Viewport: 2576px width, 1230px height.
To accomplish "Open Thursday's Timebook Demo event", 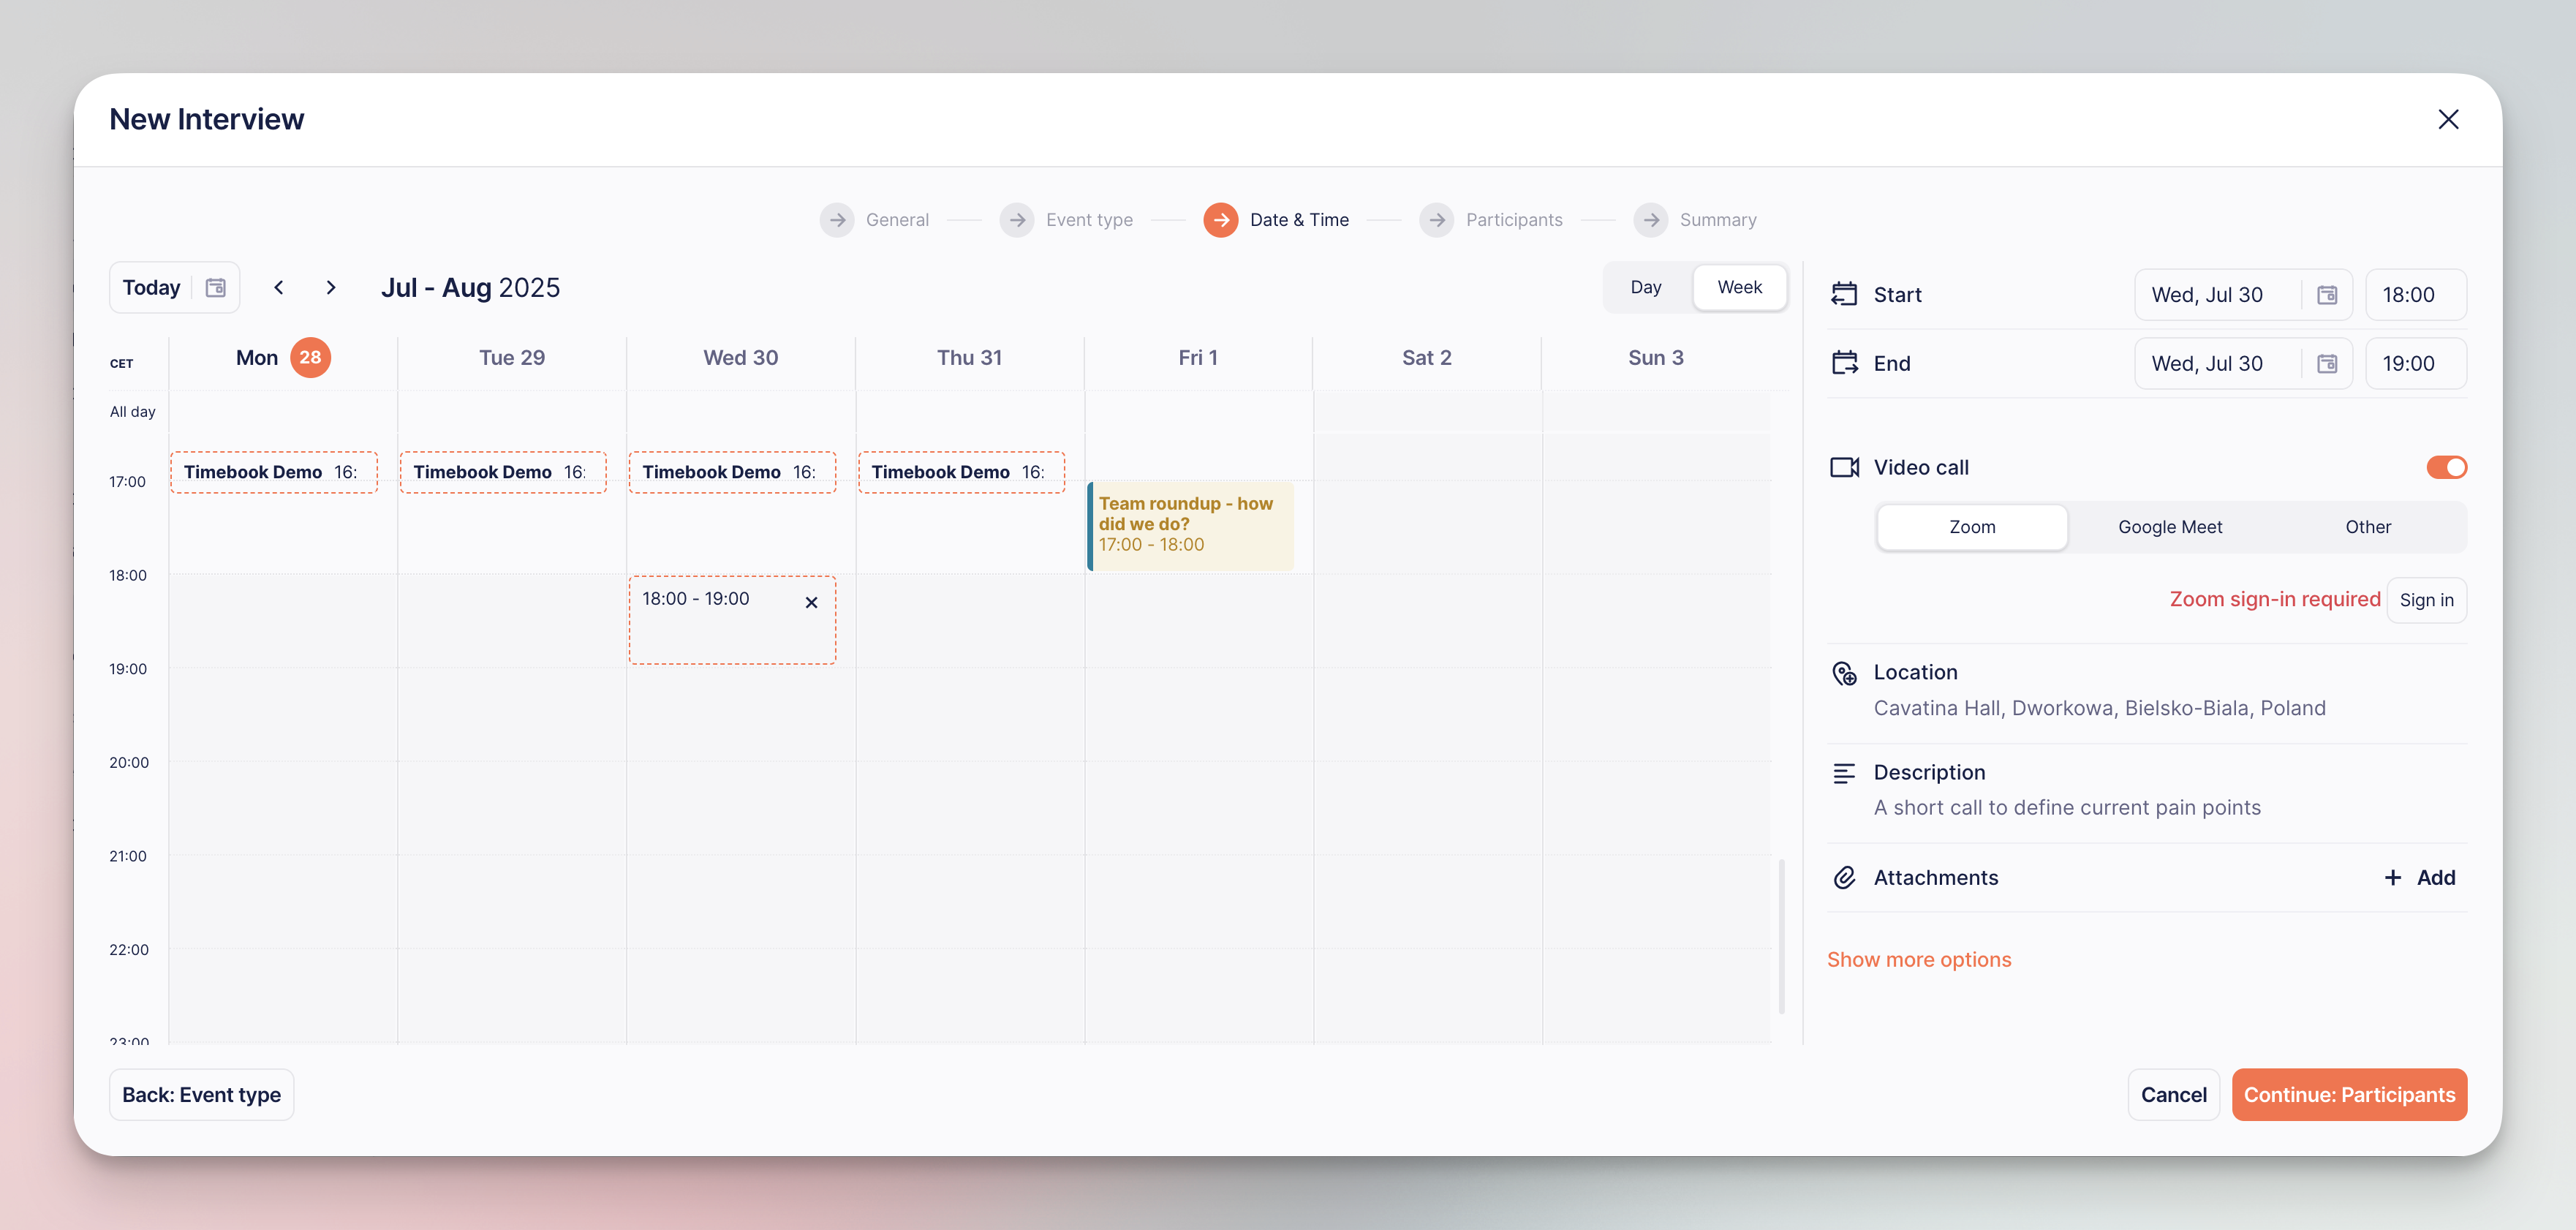I will 961,472.
